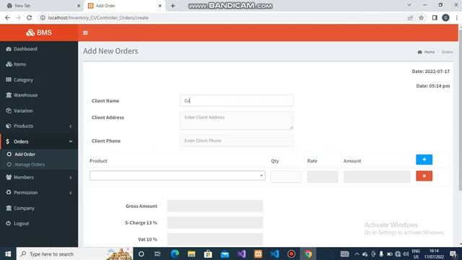
Task: Close the Add Order browser tab
Action: click(x=160, y=6)
